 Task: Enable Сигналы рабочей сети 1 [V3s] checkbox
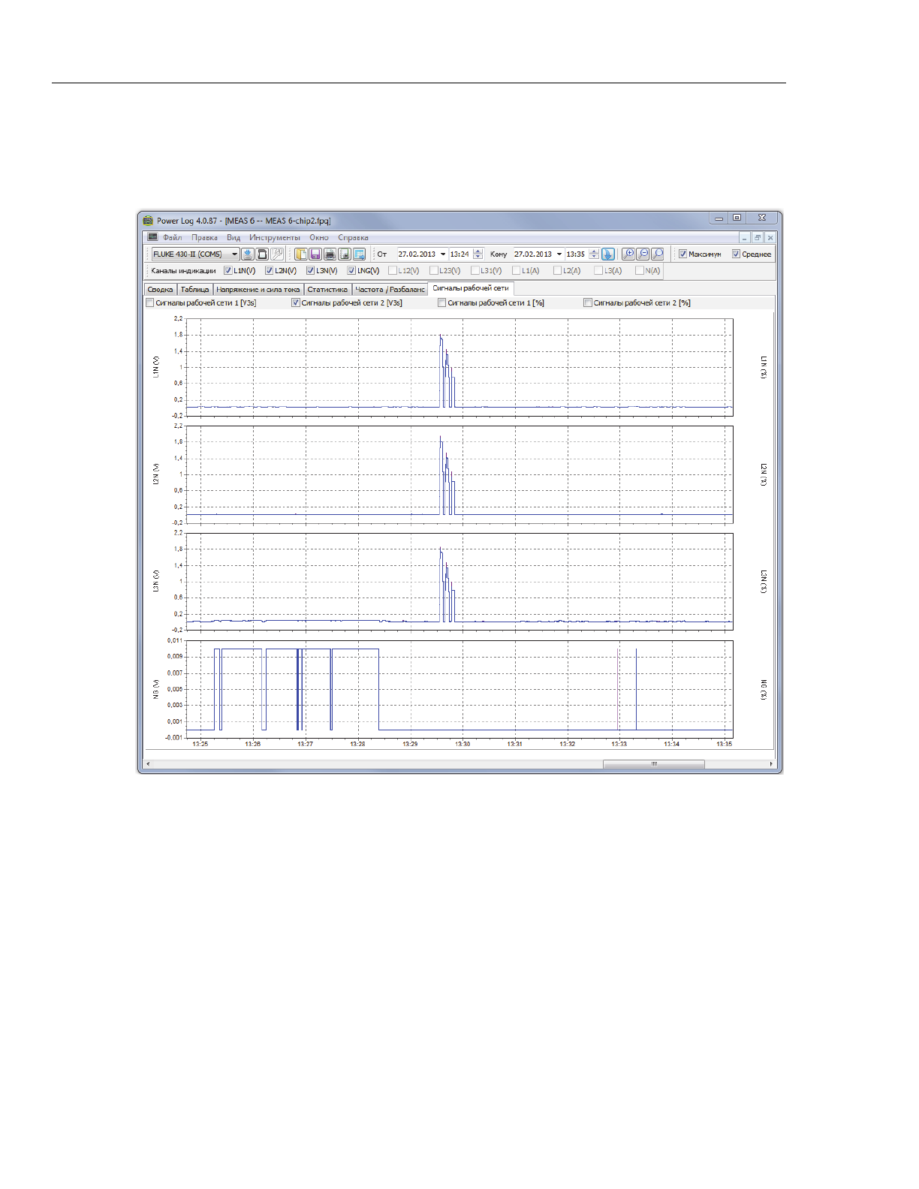(150, 303)
